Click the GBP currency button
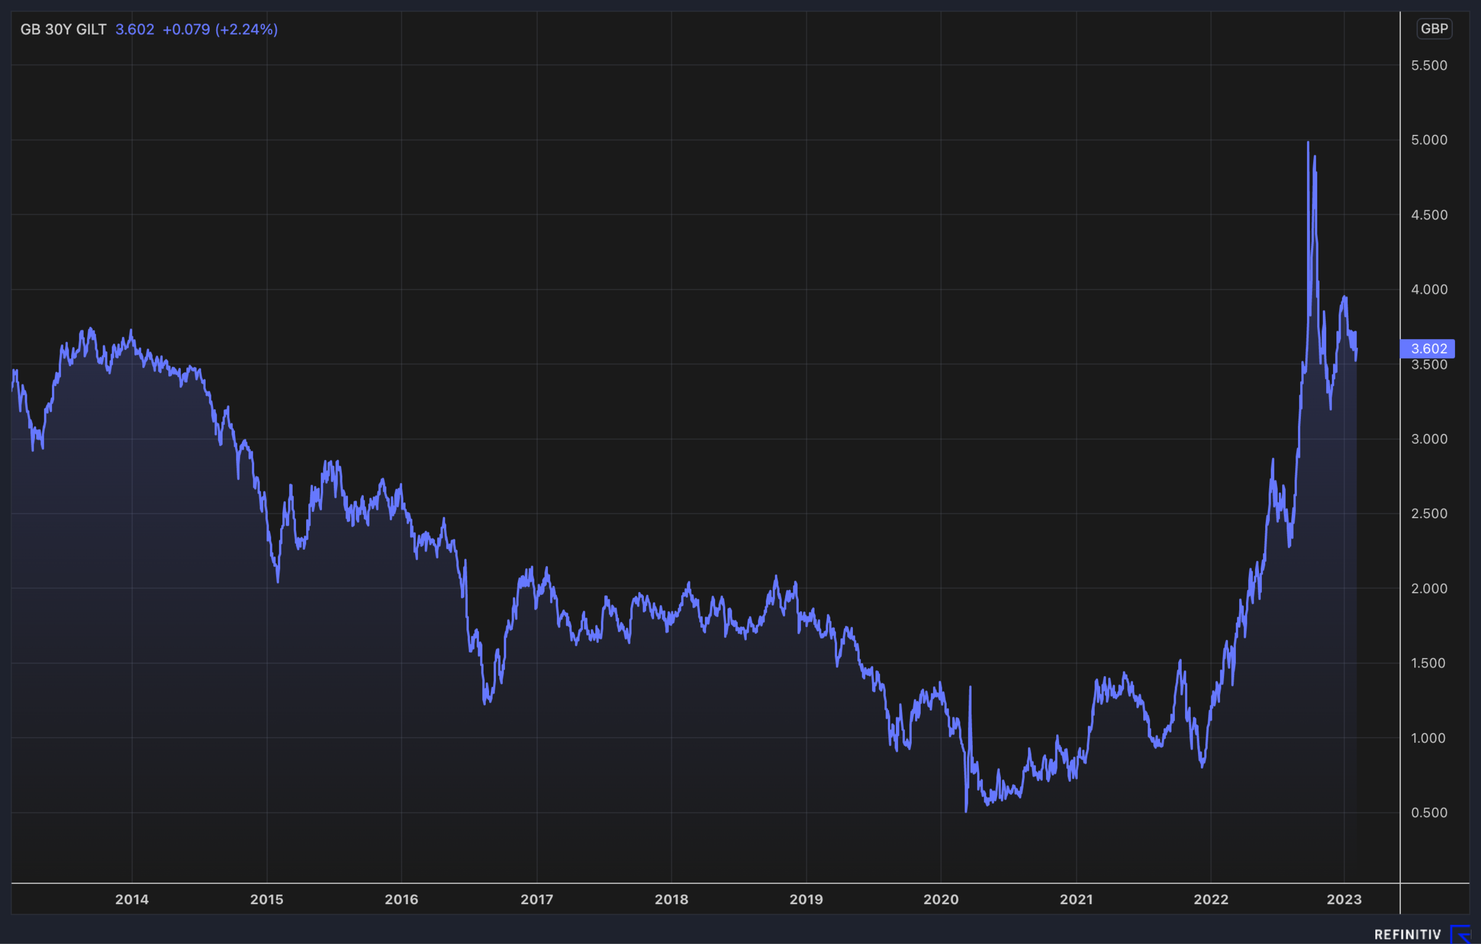1481x944 pixels. coord(1434,29)
